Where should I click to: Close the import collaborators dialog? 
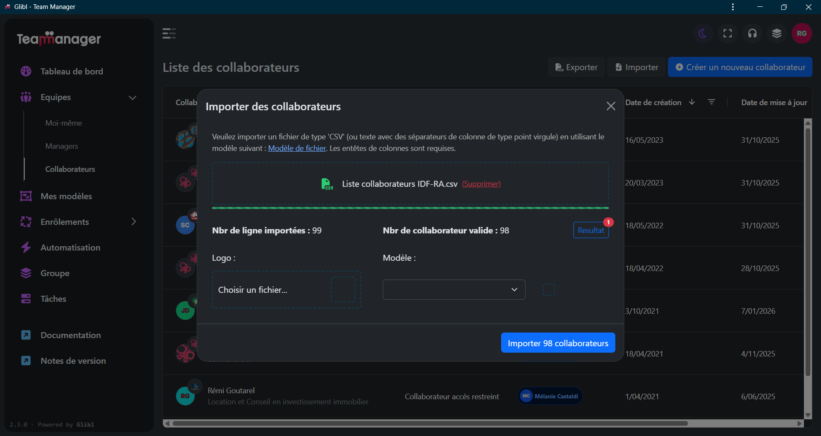pyautogui.click(x=611, y=106)
